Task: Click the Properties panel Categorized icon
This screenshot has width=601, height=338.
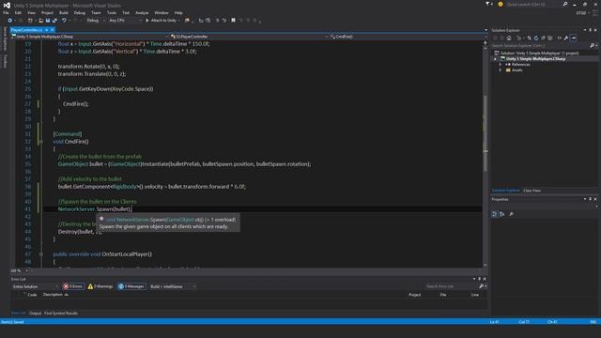Action: pos(495,214)
